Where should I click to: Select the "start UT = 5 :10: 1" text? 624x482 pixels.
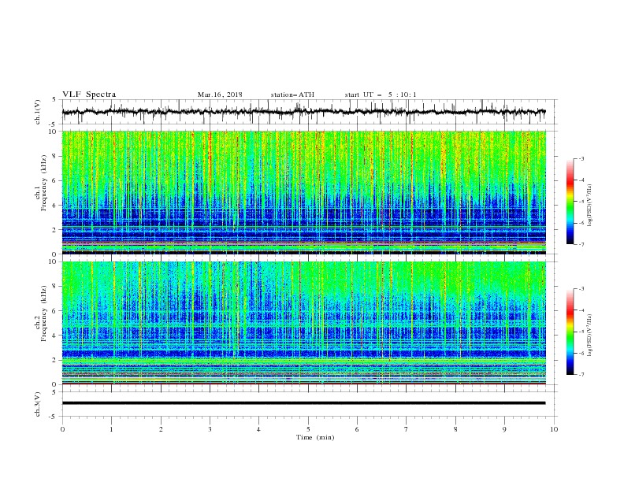pos(381,95)
